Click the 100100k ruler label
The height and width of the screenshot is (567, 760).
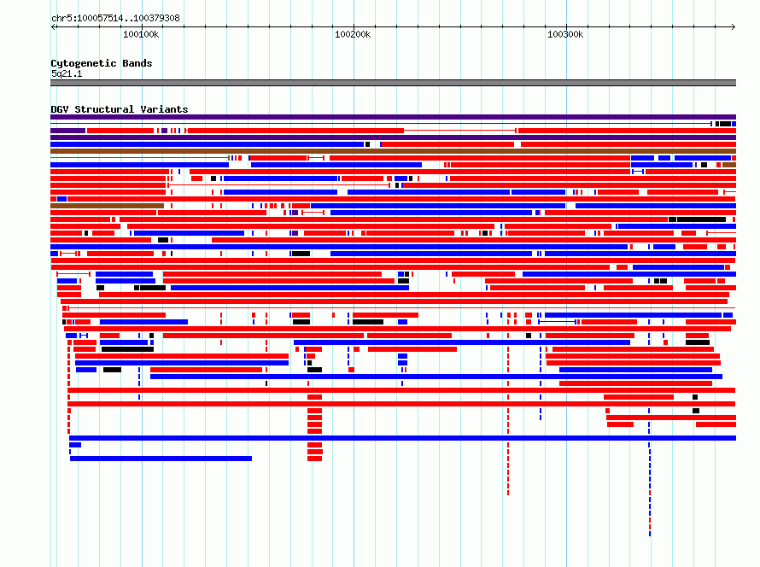tap(141, 34)
